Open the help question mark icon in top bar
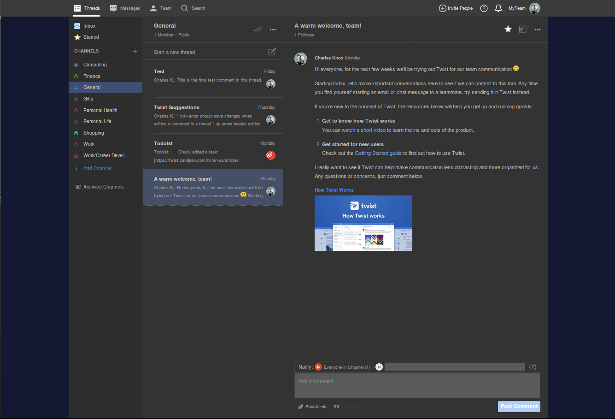This screenshot has width=615, height=419. [x=484, y=8]
